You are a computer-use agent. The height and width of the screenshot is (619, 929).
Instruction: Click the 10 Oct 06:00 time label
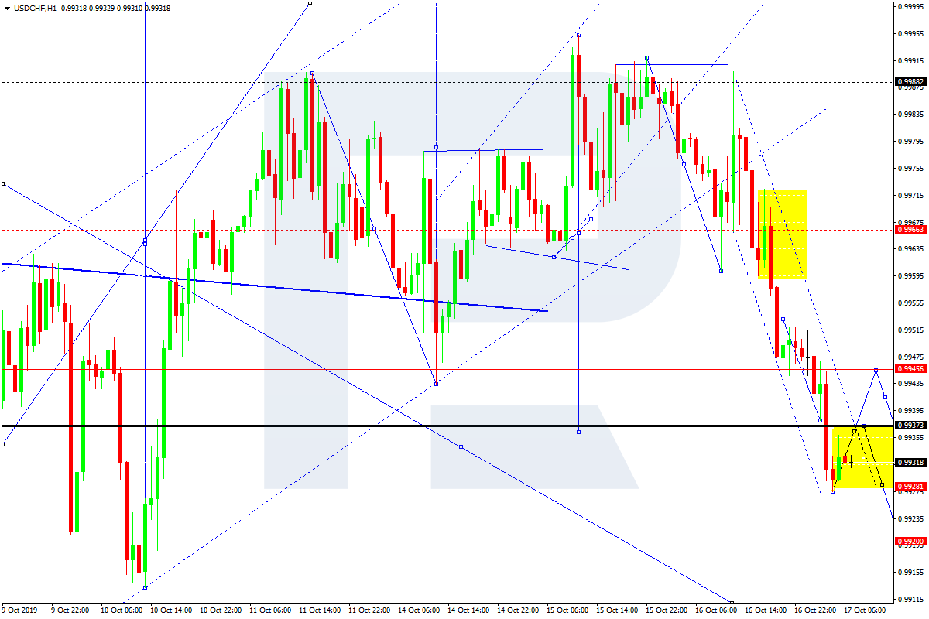click(120, 610)
